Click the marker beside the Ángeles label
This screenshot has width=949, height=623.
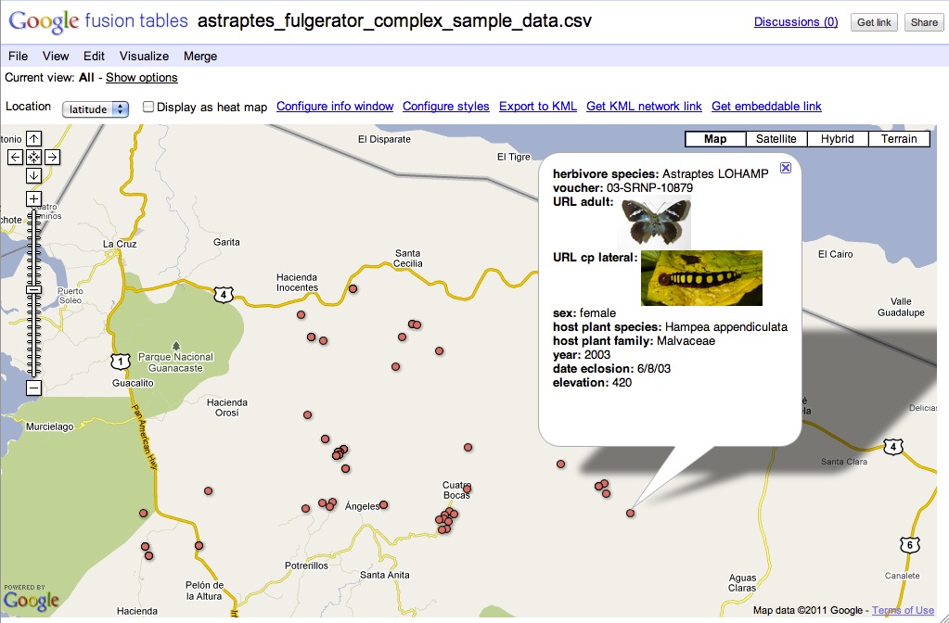point(383,504)
